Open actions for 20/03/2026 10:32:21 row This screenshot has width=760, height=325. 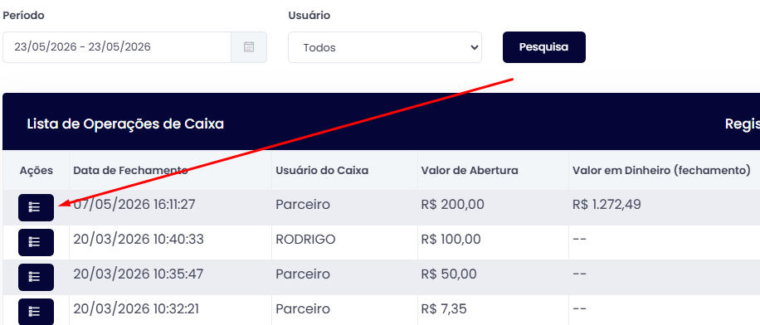[x=36, y=312]
